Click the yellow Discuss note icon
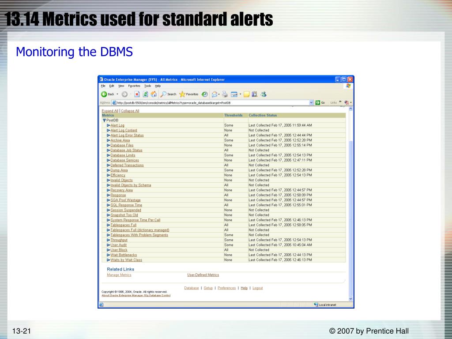This screenshot has width=452, height=339. (246, 94)
